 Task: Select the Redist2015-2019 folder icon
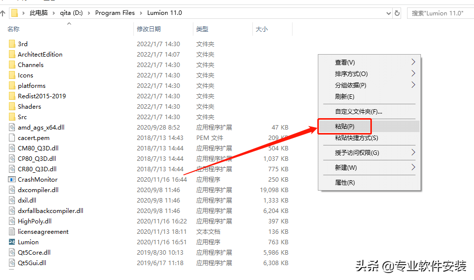click(12, 96)
